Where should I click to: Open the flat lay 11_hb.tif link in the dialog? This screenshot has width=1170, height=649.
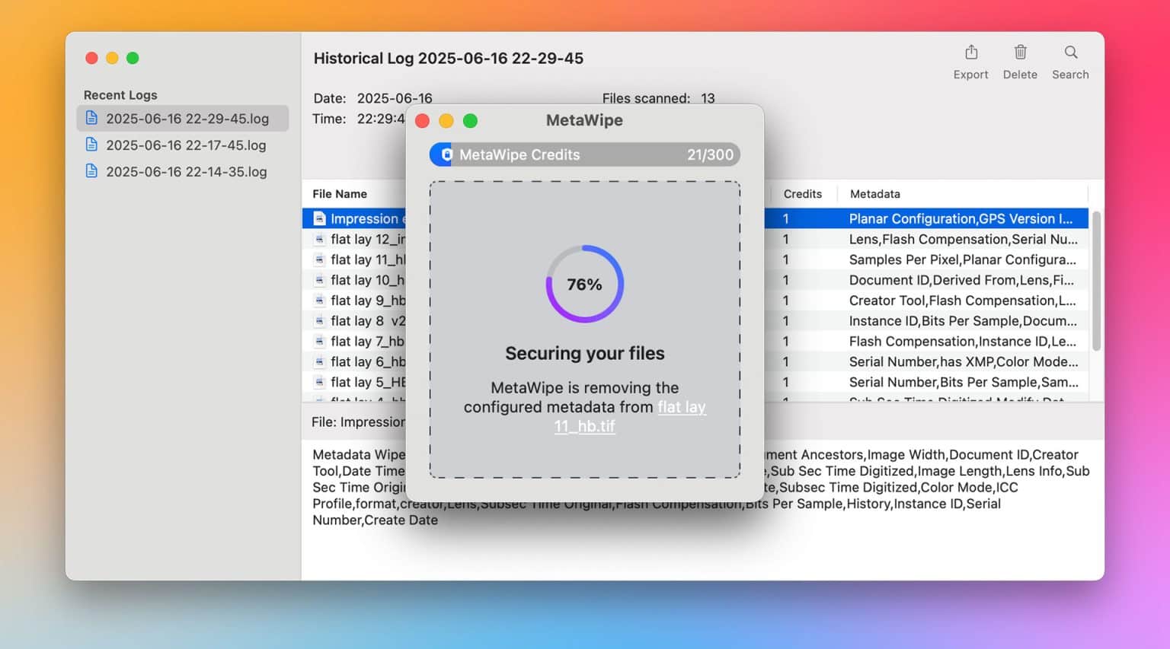click(682, 407)
